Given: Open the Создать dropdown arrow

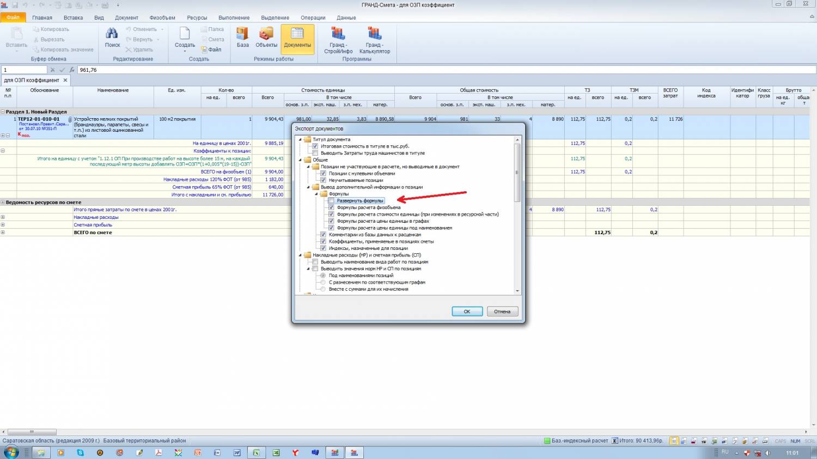Looking at the screenshot, I should 185,51.
